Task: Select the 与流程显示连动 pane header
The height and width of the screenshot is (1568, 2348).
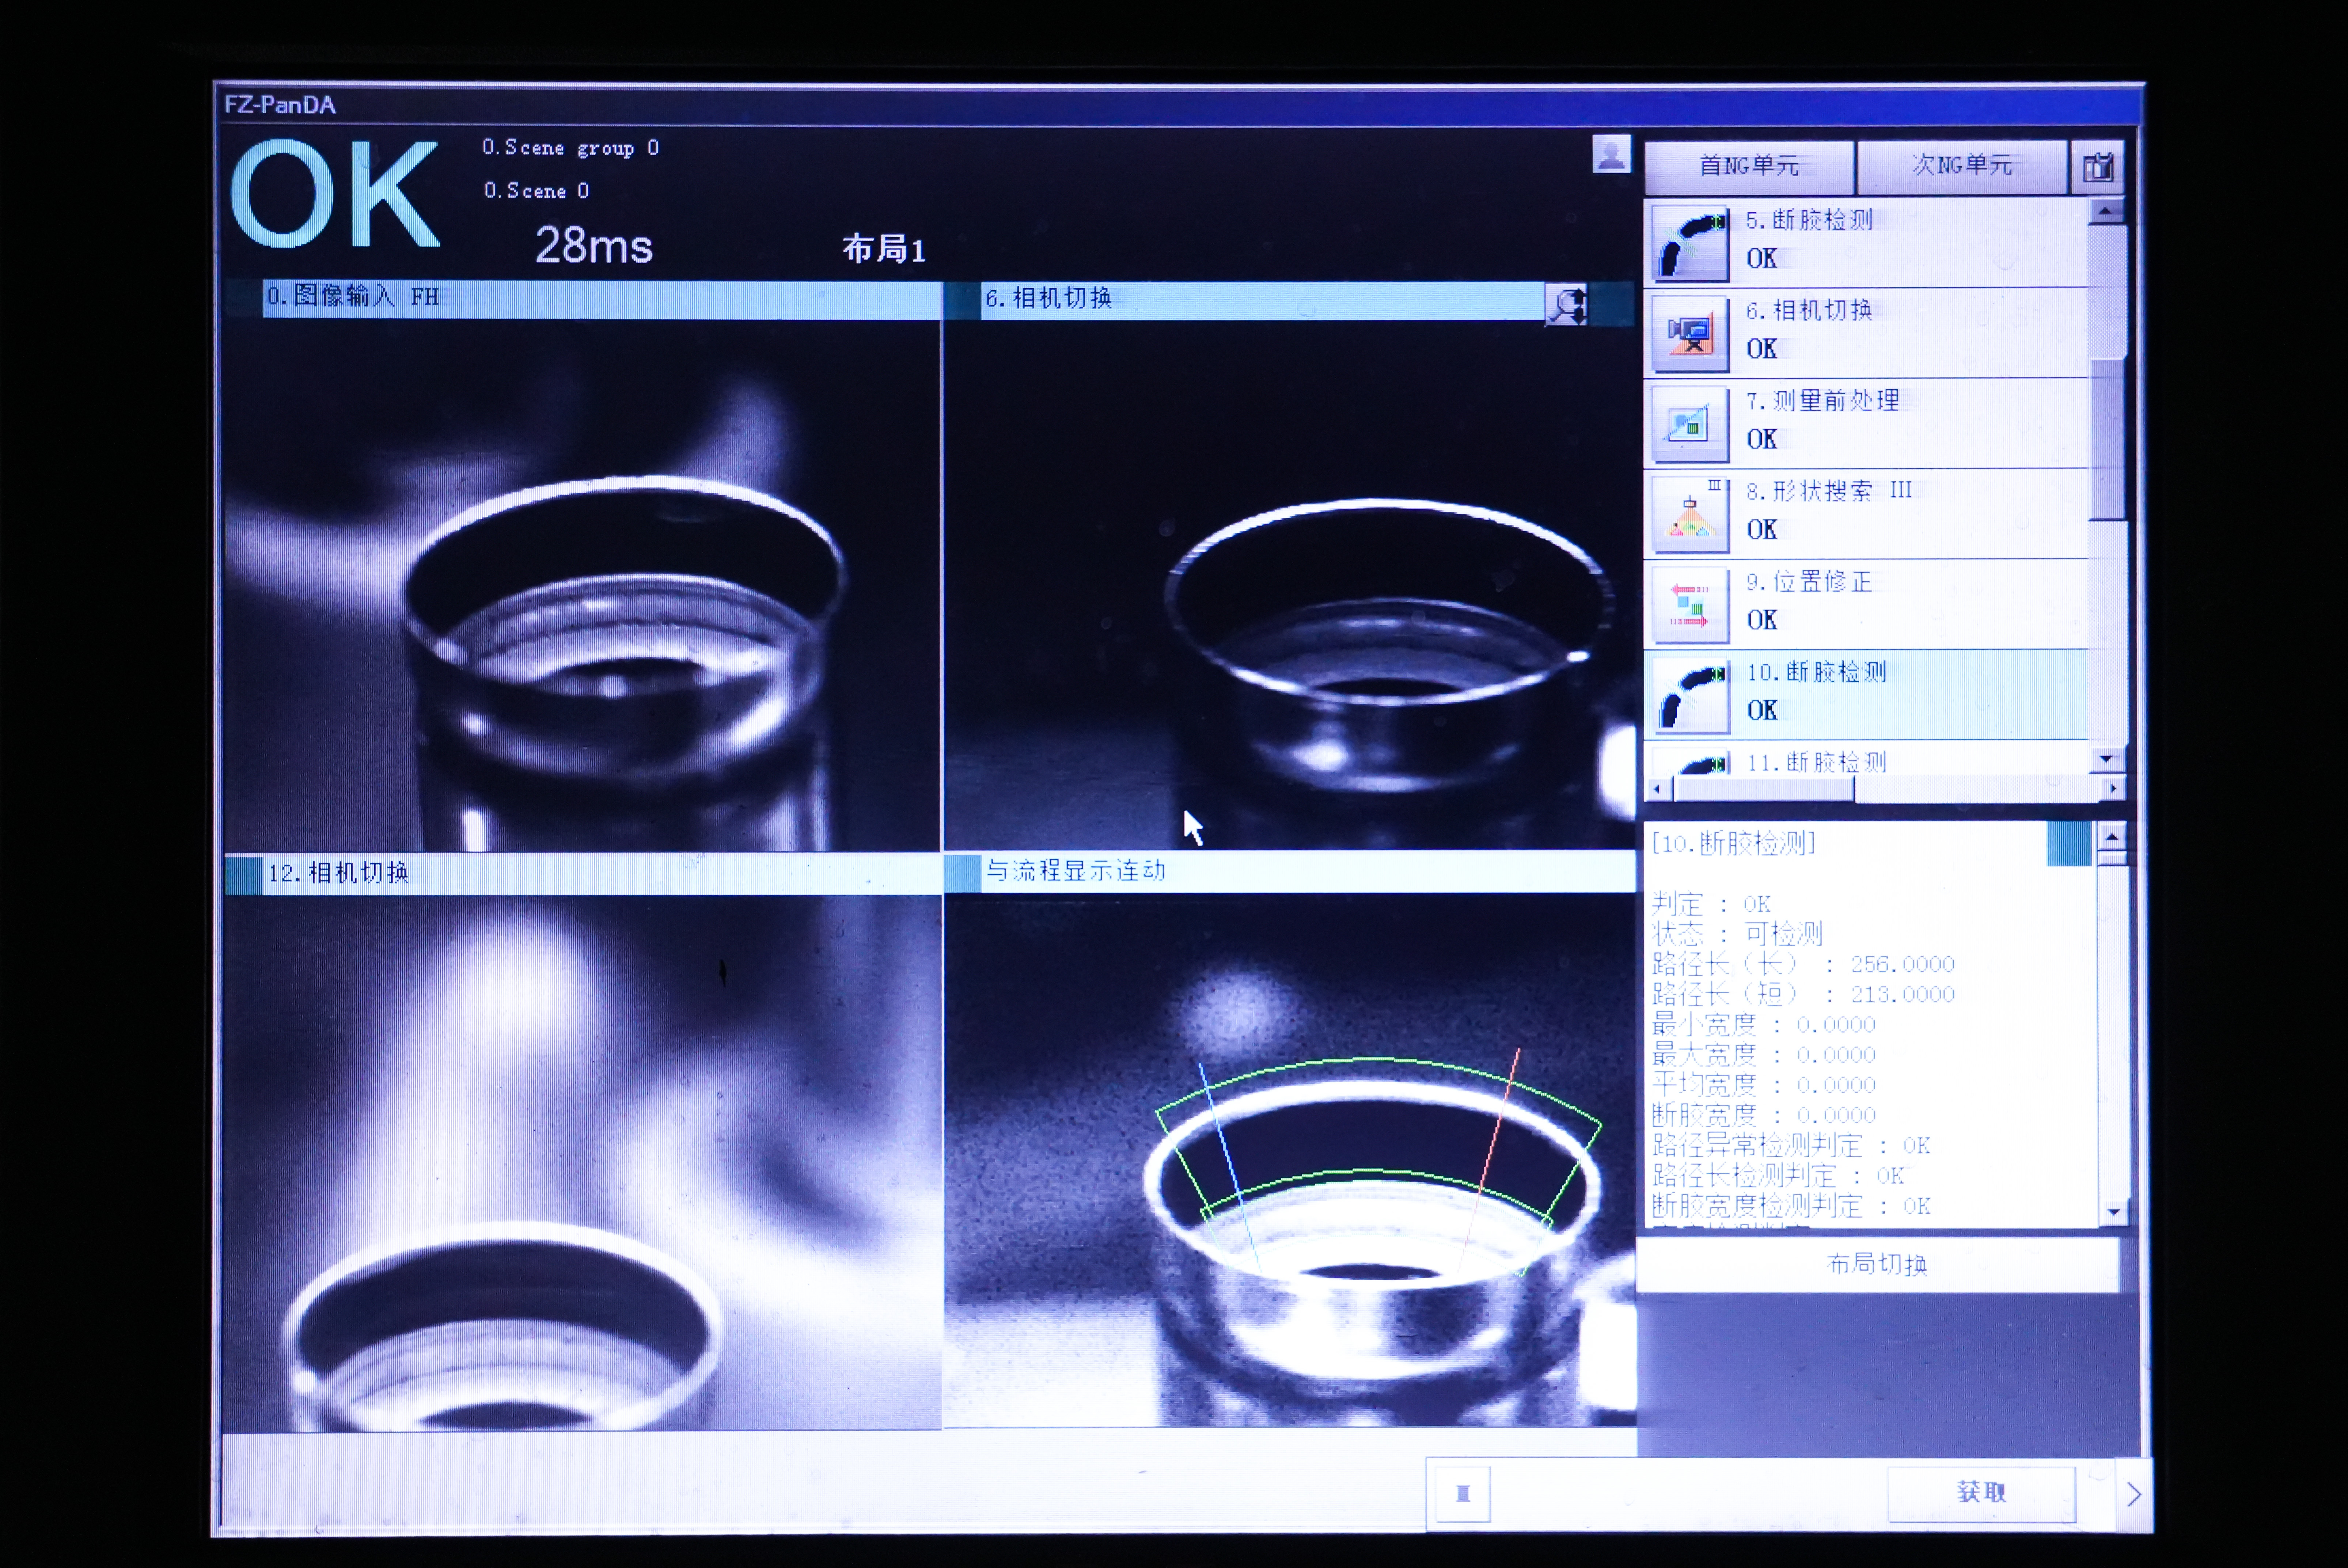Action: (1308, 872)
